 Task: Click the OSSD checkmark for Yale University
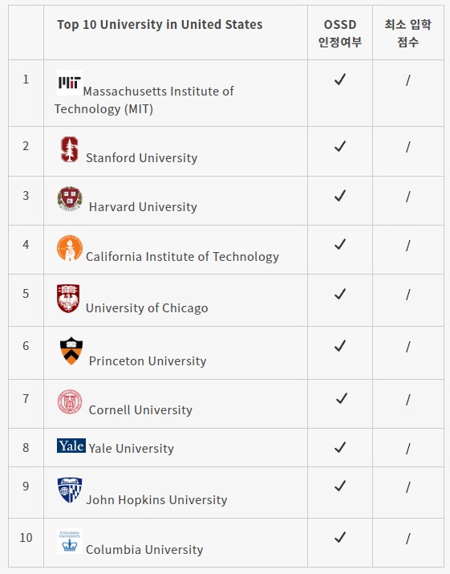coord(340,447)
